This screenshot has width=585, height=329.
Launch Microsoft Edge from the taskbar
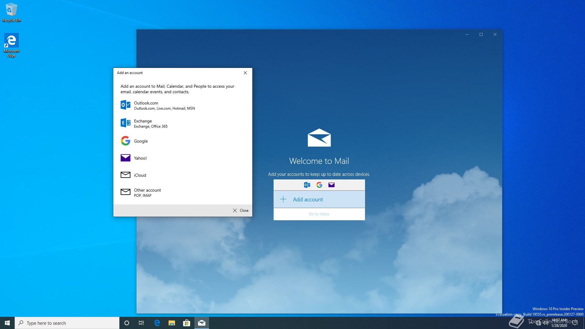pyautogui.click(x=157, y=323)
